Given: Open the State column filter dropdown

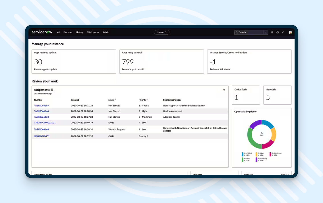Looking at the screenshot, I should click(x=115, y=100).
